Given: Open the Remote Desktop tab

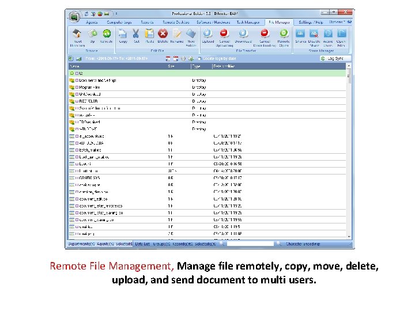Looking at the screenshot, I should point(176,22).
